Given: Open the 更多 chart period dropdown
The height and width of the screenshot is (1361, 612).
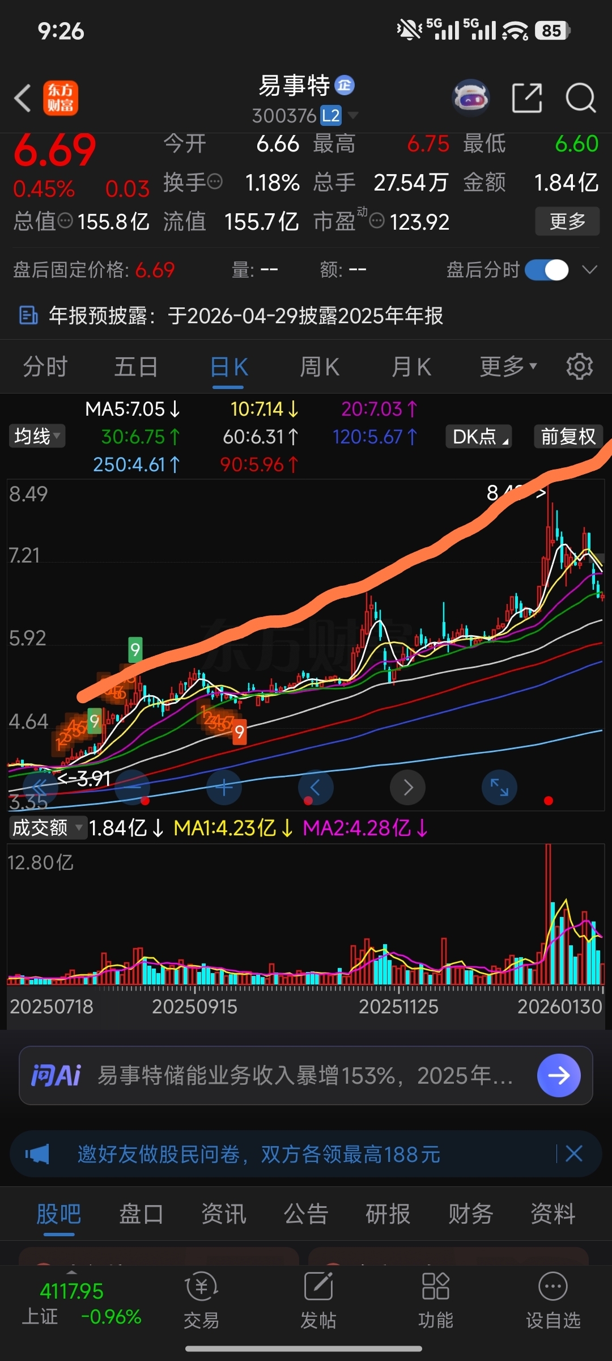Looking at the screenshot, I should click(x=508, y=366).
